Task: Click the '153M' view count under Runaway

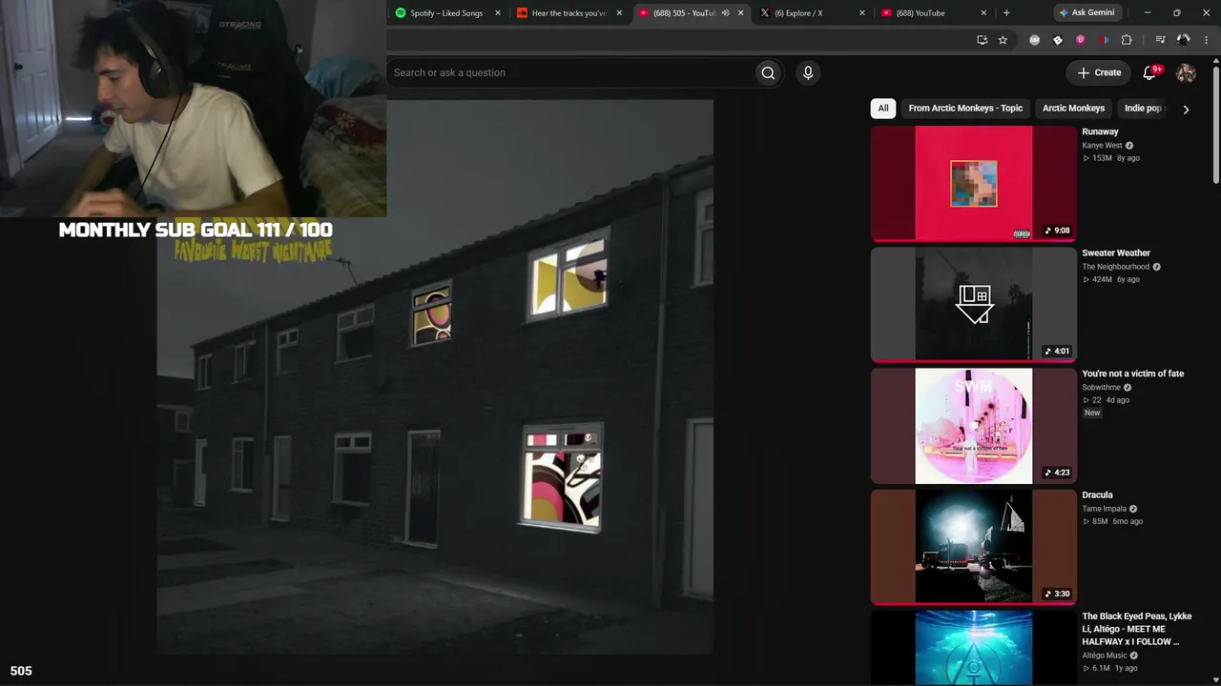Action: coord(1102,158)
